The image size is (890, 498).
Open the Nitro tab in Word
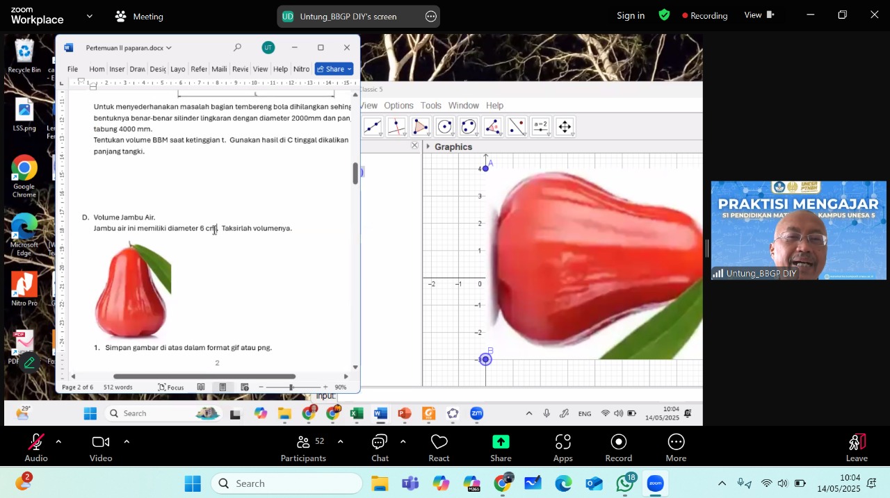click(301, 69)
